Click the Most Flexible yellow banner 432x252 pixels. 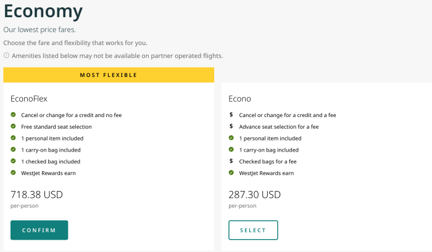point(109,75)
